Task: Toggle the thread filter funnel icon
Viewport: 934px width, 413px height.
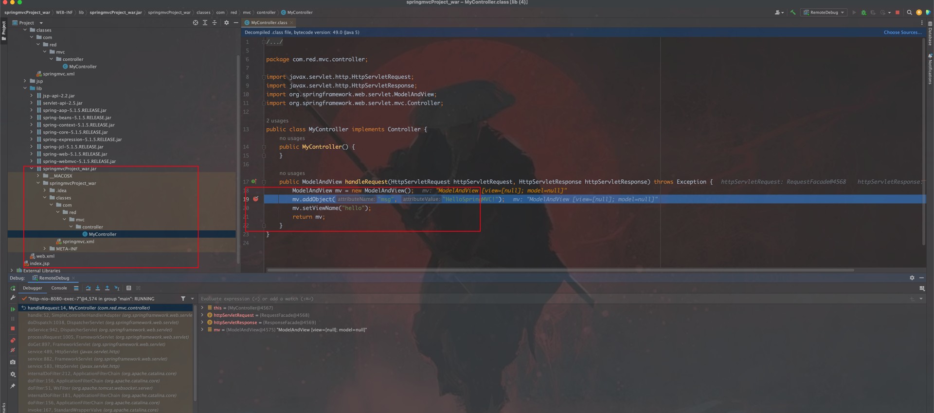Action: 183,299
